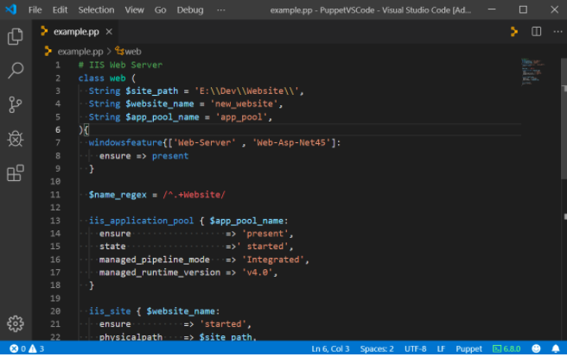Screen dimensions: 567x357
Task: Open the Edit menu
Action: (x=60, y=9)
